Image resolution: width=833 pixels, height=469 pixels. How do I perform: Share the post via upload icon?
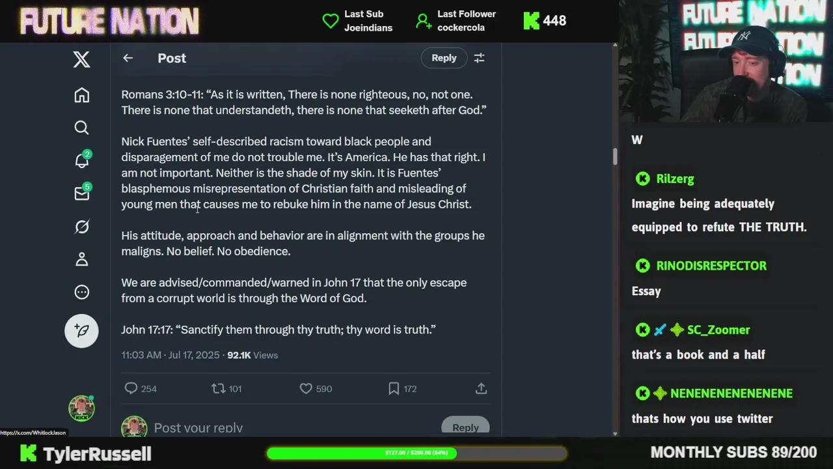point(481,389)
